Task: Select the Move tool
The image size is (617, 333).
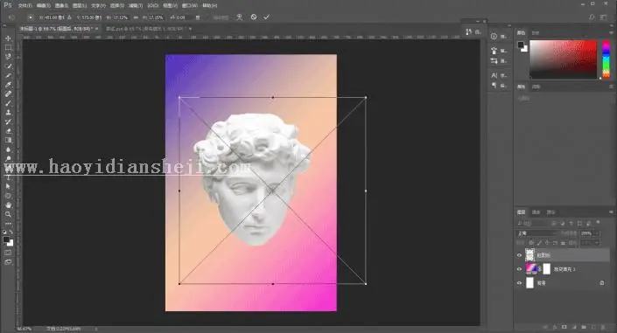Action: (8, 38)
